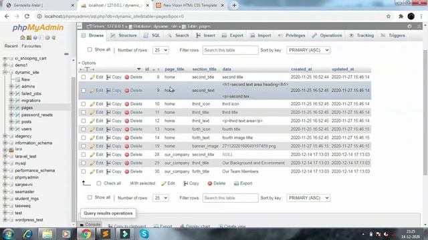Open bottom Number of rows dropdown
This screenshot has height=240, width=428.
[x=160, y=198]
